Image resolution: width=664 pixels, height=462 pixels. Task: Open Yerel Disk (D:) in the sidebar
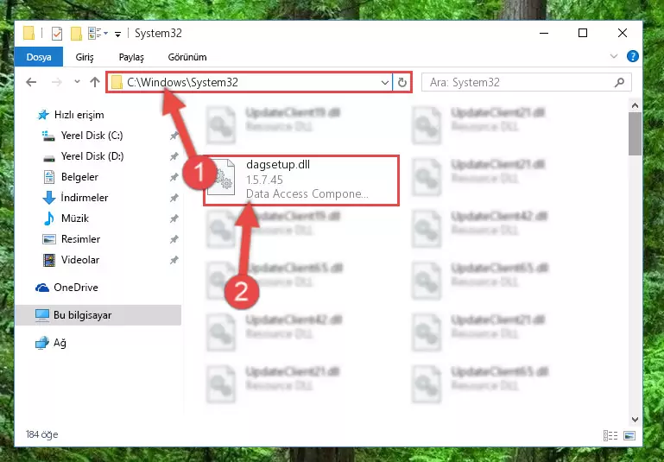[92, 156]
